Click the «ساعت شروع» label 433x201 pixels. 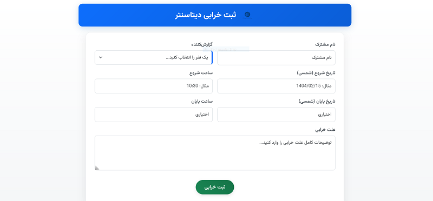(x=201, y=73)
